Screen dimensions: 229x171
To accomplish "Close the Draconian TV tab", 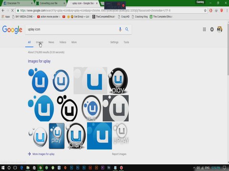I will pyautogui.click(x=32, y=3).
